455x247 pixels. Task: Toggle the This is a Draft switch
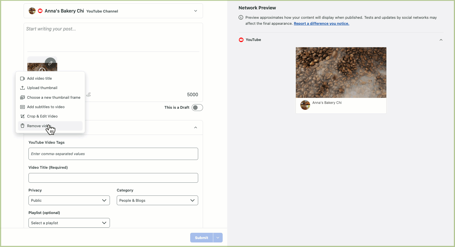(197, 108)
